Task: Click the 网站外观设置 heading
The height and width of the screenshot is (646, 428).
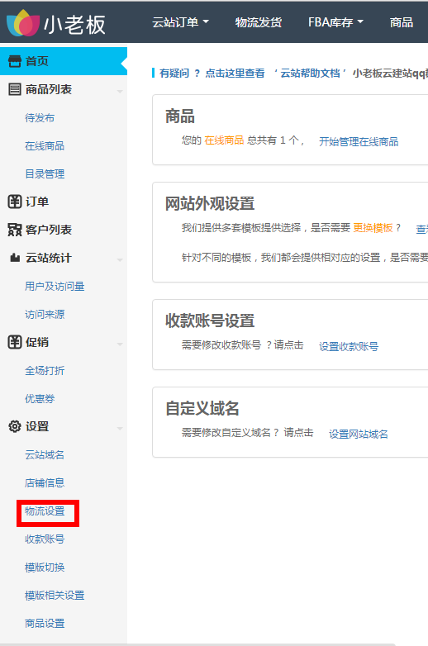Action: [210, 203]
